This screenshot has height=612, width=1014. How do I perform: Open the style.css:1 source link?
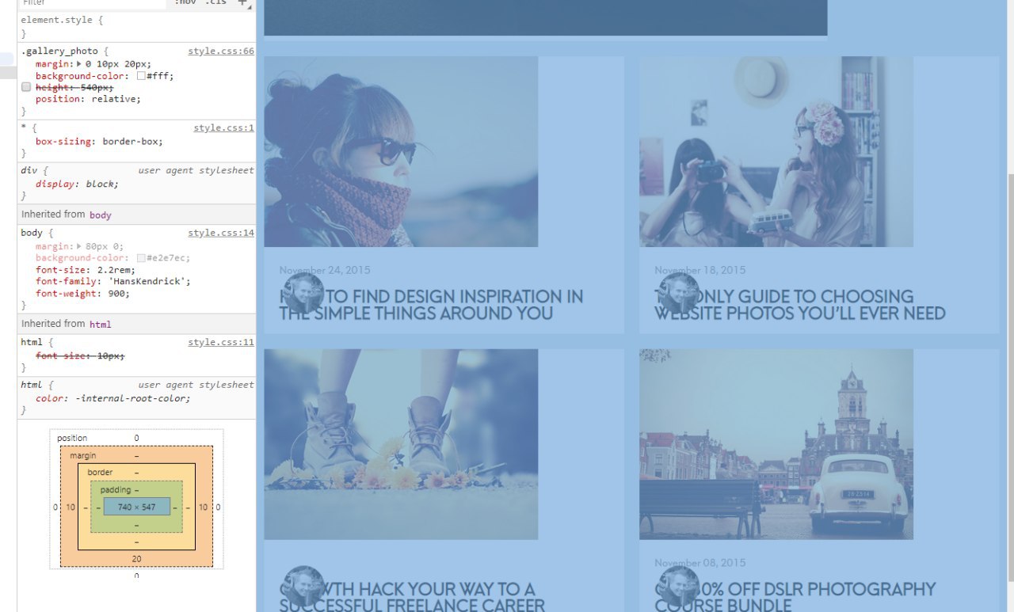pos(224,128)
